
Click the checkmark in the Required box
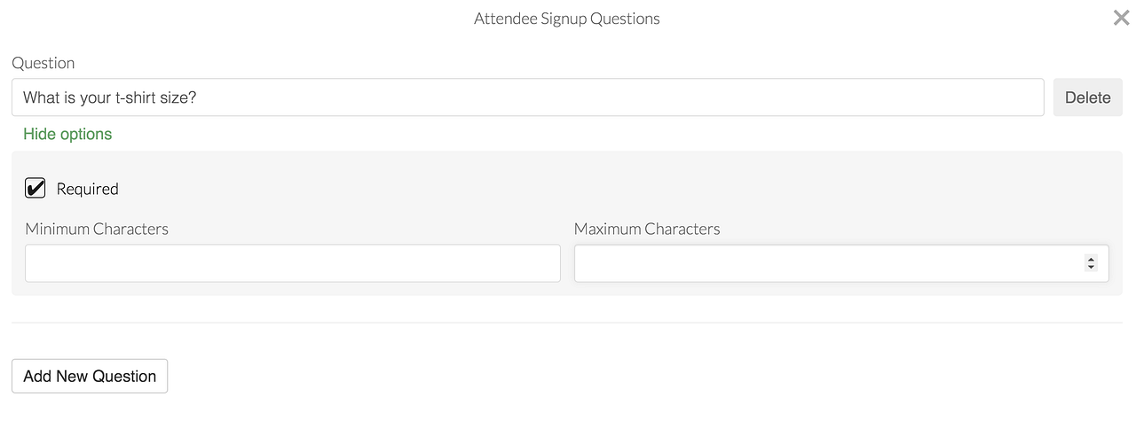pos(35,188)
